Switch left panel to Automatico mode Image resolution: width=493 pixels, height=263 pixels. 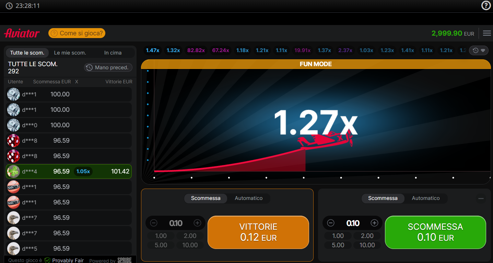(x=248, y=198)
